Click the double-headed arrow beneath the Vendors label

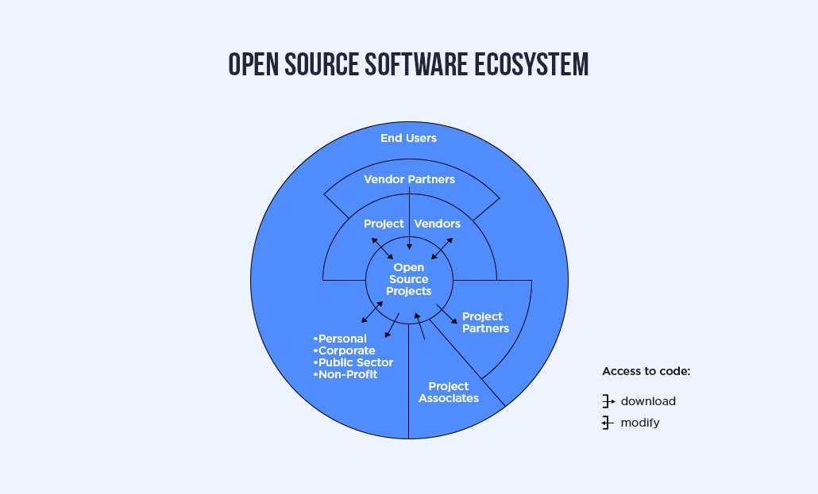442,247
